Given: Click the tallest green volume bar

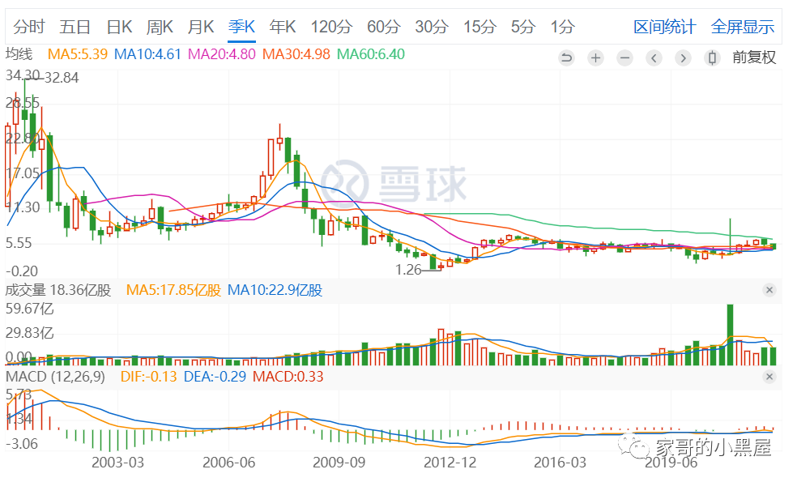Looking at the screenshot, I should [730, 335].
